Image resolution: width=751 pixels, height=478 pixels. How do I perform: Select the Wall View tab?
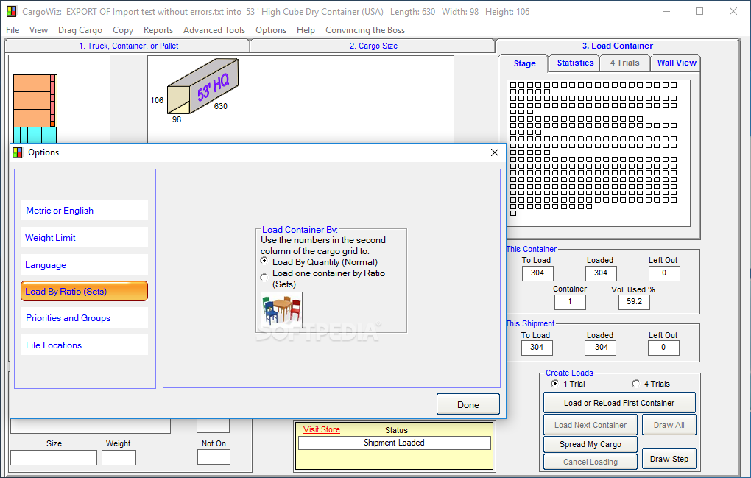click(x=677, y=63)
